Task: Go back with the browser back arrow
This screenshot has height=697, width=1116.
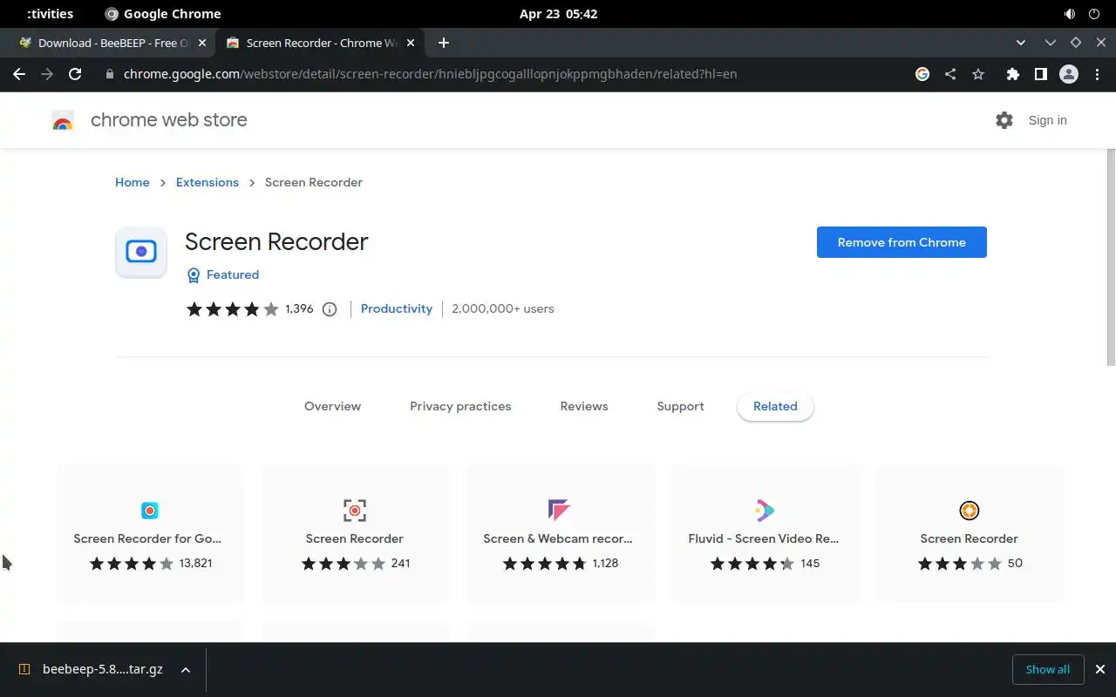Action: [x=19, y=74]
